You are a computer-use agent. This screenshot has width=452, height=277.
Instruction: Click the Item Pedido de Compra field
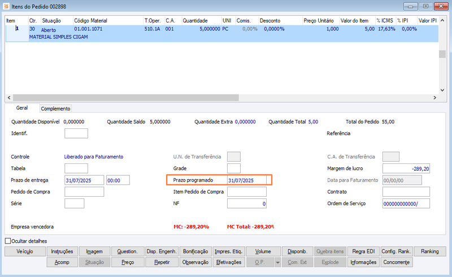point(247,192)
